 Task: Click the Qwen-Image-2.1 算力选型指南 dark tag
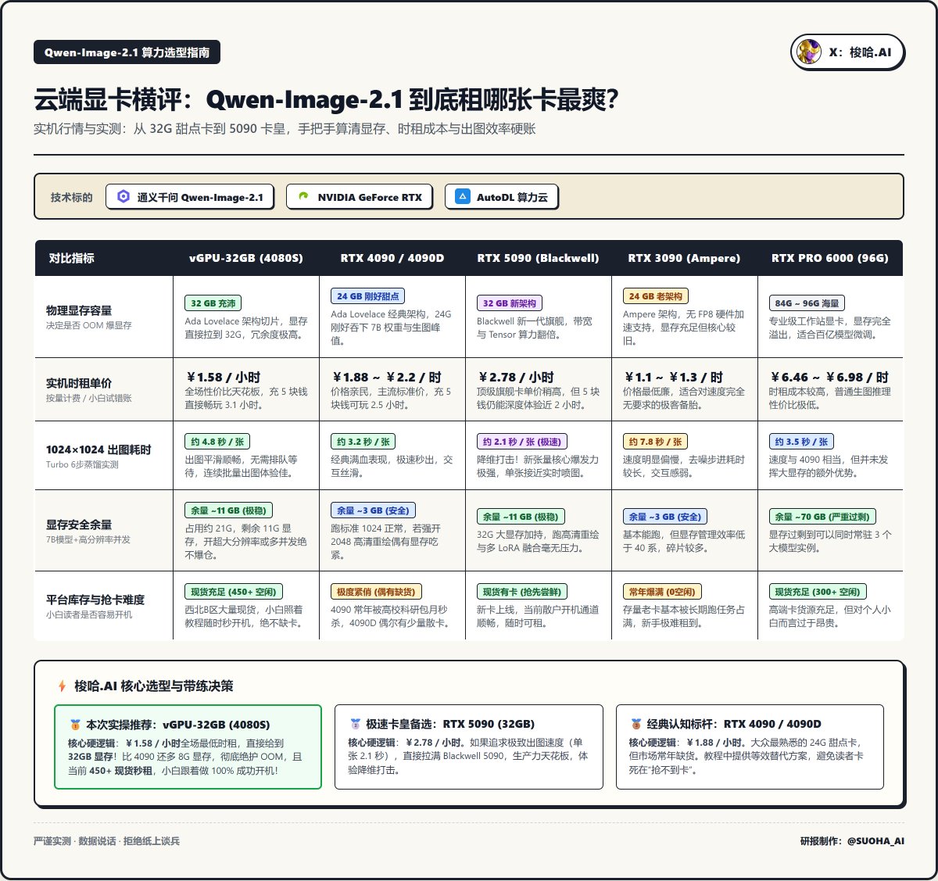click(x=127, y=52)
